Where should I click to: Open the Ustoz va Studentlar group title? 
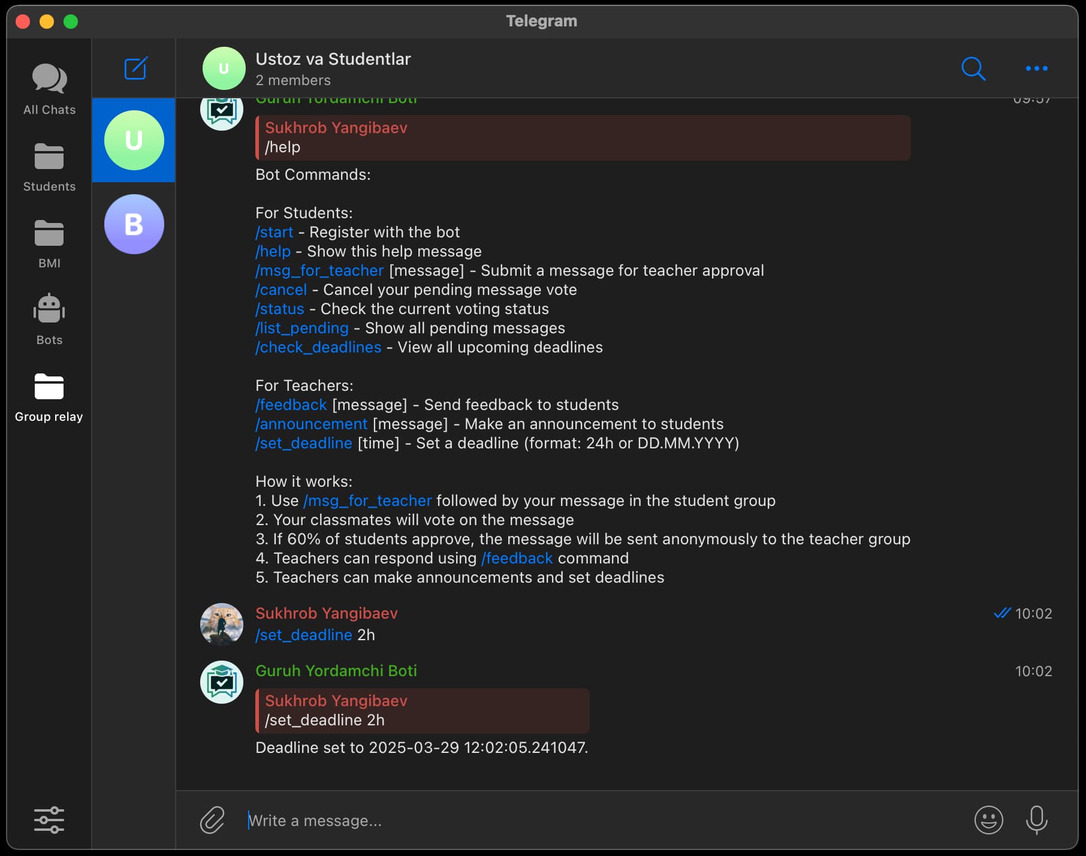[x=333, y=59]
